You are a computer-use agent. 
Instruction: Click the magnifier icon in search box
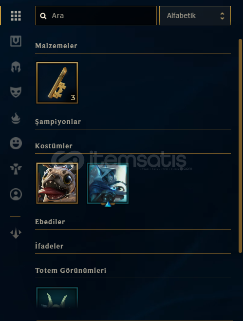point(43,16)
